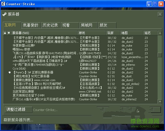Click Q群96629227 game cell
The width and height of the screenshot is (165, 131).
coord(88,61)
